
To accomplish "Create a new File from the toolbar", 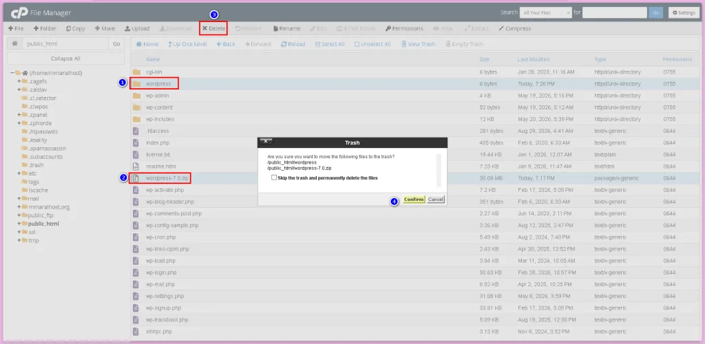I will point(16,28).
